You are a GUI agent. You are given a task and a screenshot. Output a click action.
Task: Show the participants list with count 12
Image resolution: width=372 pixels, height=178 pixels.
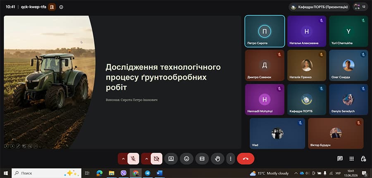click(360, 7)
